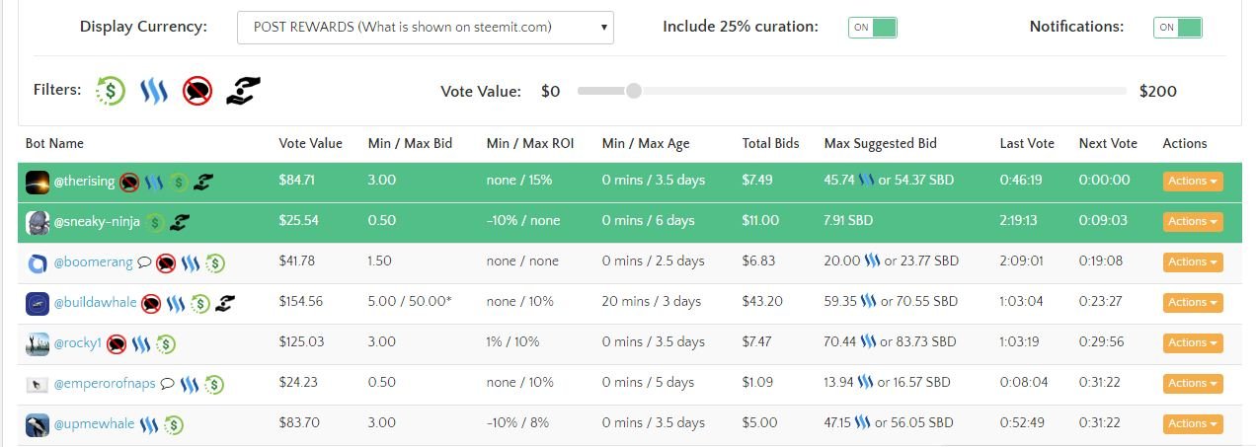
Task: Turn off the Include 25% curation switch
Action: [x=873, y=28]
